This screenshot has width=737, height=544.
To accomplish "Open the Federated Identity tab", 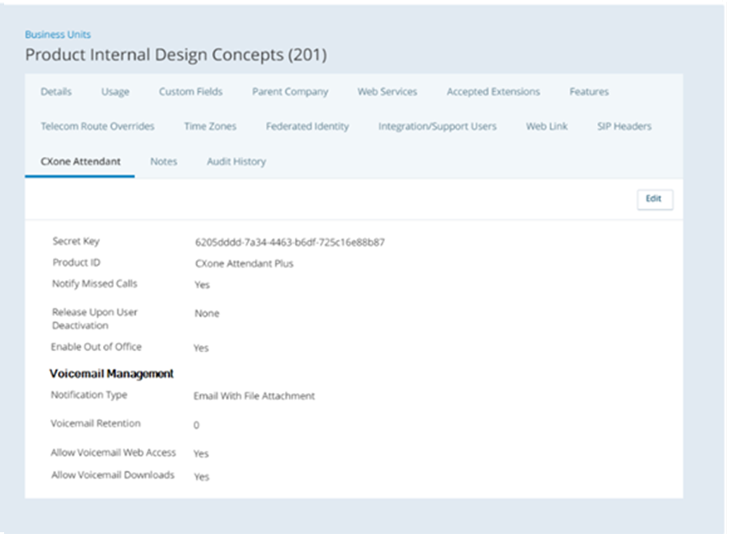I will [x=308, y=127].
